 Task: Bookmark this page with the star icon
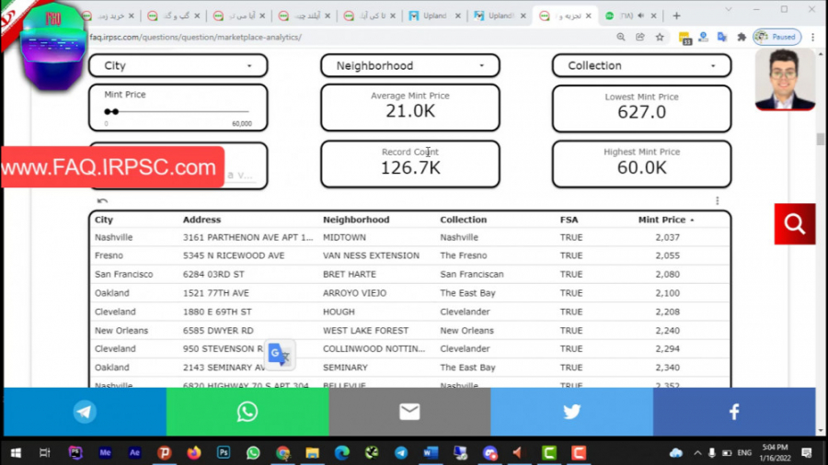[x=660, y=37]
